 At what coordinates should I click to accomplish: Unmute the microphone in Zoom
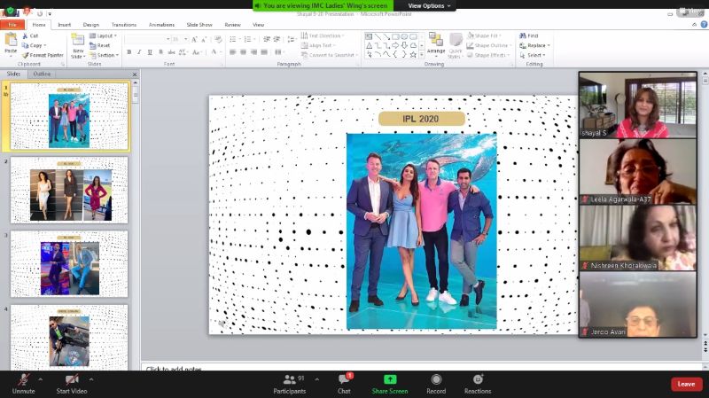24,384
